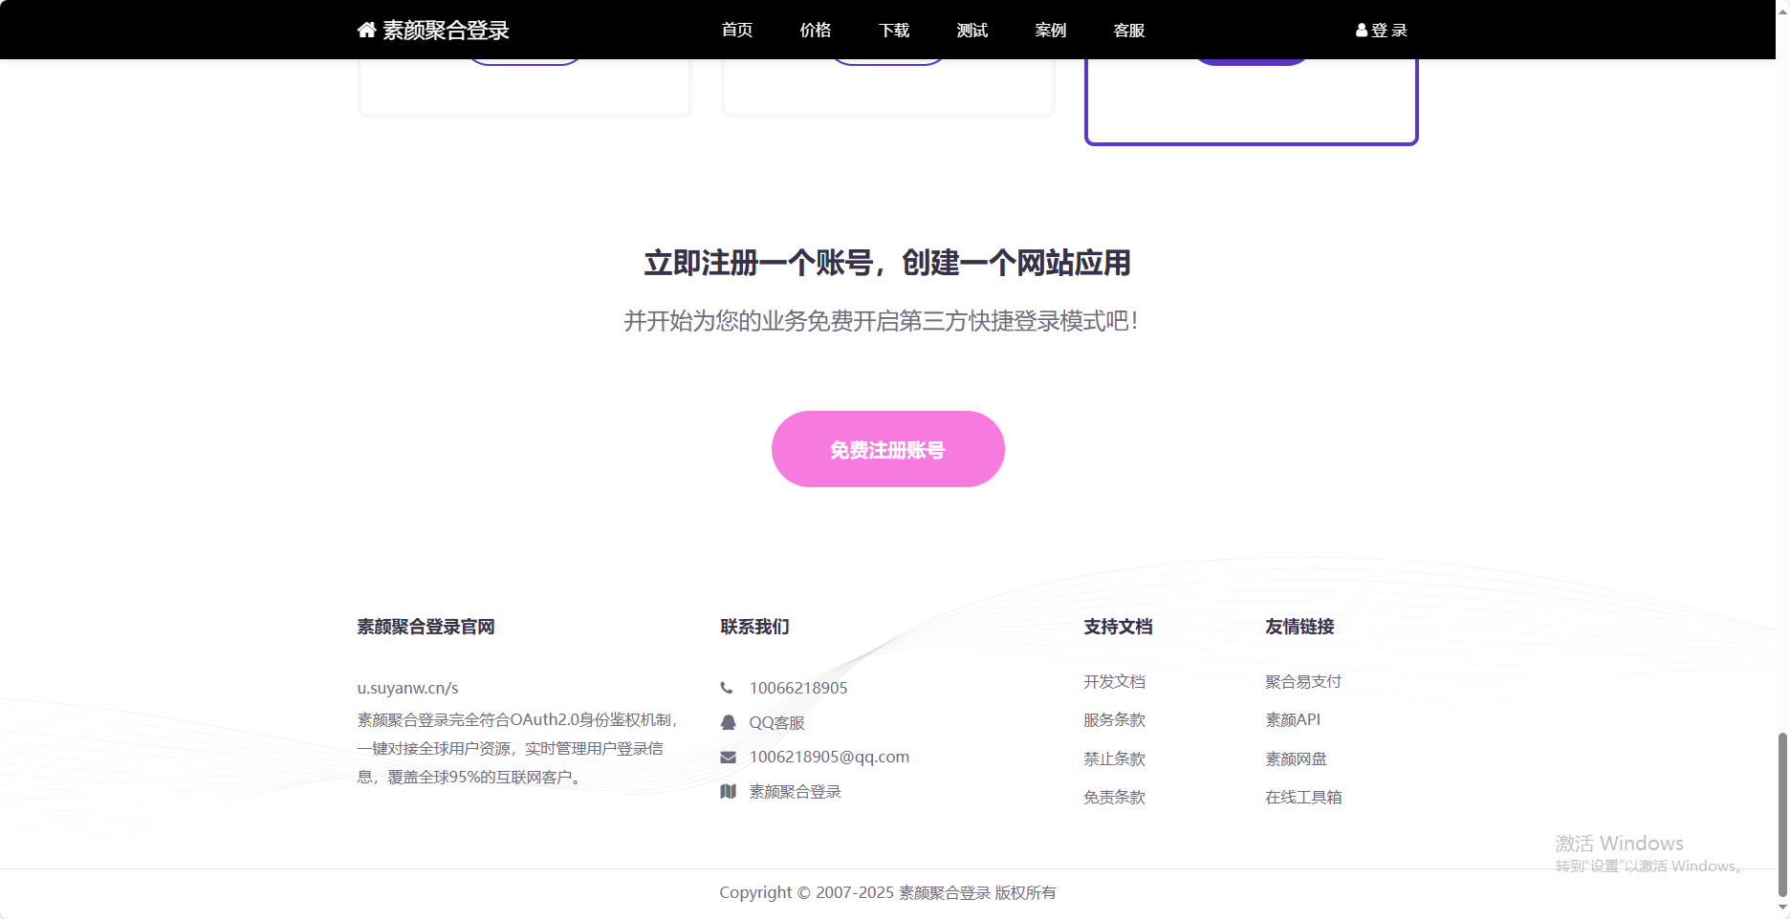The image size is (1790, 919).
Task: Click the map icon beside 素颜聚合登录 in footer
Action: click(728, 791)
